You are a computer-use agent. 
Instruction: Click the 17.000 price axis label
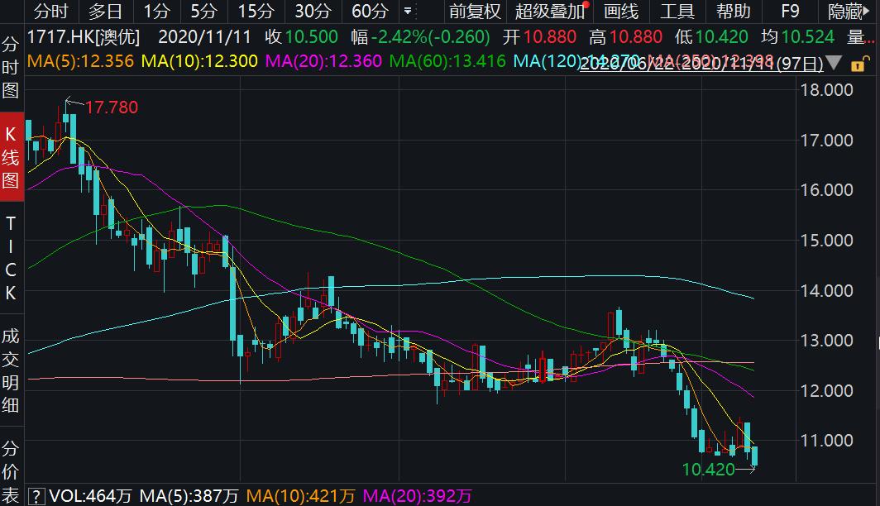pyautogui.click(x=827, y=141)
